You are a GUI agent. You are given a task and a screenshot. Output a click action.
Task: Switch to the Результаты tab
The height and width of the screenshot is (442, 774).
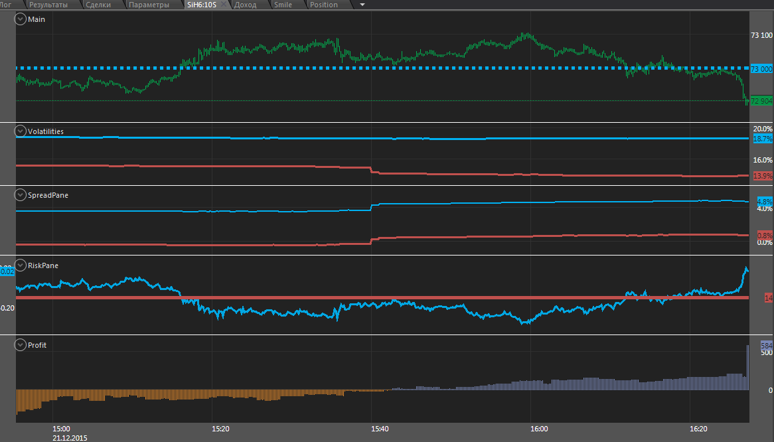48,5
